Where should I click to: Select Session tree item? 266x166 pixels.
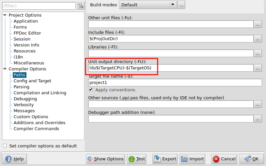pyautogui.click(x=22, y=39)
